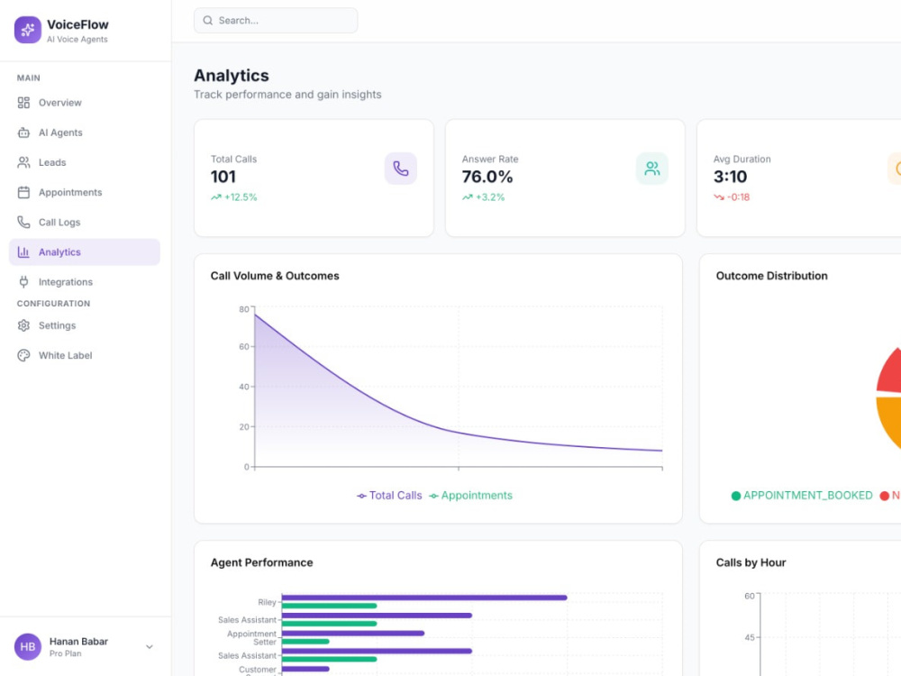Click the Hanan Babar profile name
This screenshot has width=901, height=676.
point(78,642)
